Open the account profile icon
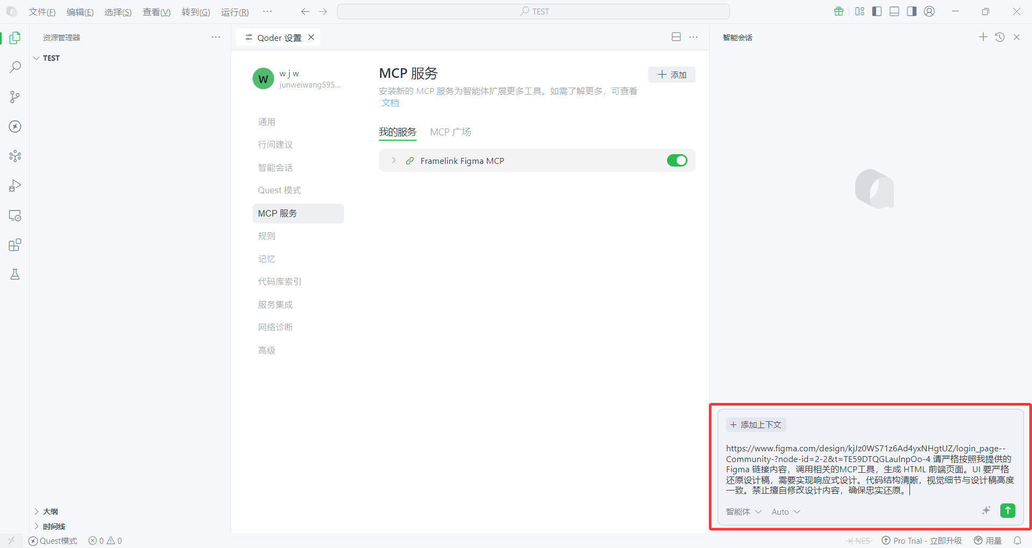The width and height of the screenshot is (1032, 548). [929, 11]
